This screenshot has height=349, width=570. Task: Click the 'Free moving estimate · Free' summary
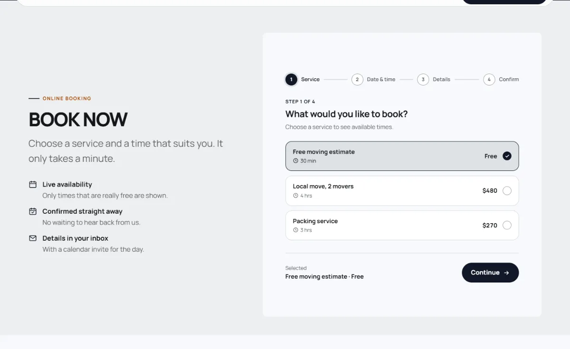(324, 276)
